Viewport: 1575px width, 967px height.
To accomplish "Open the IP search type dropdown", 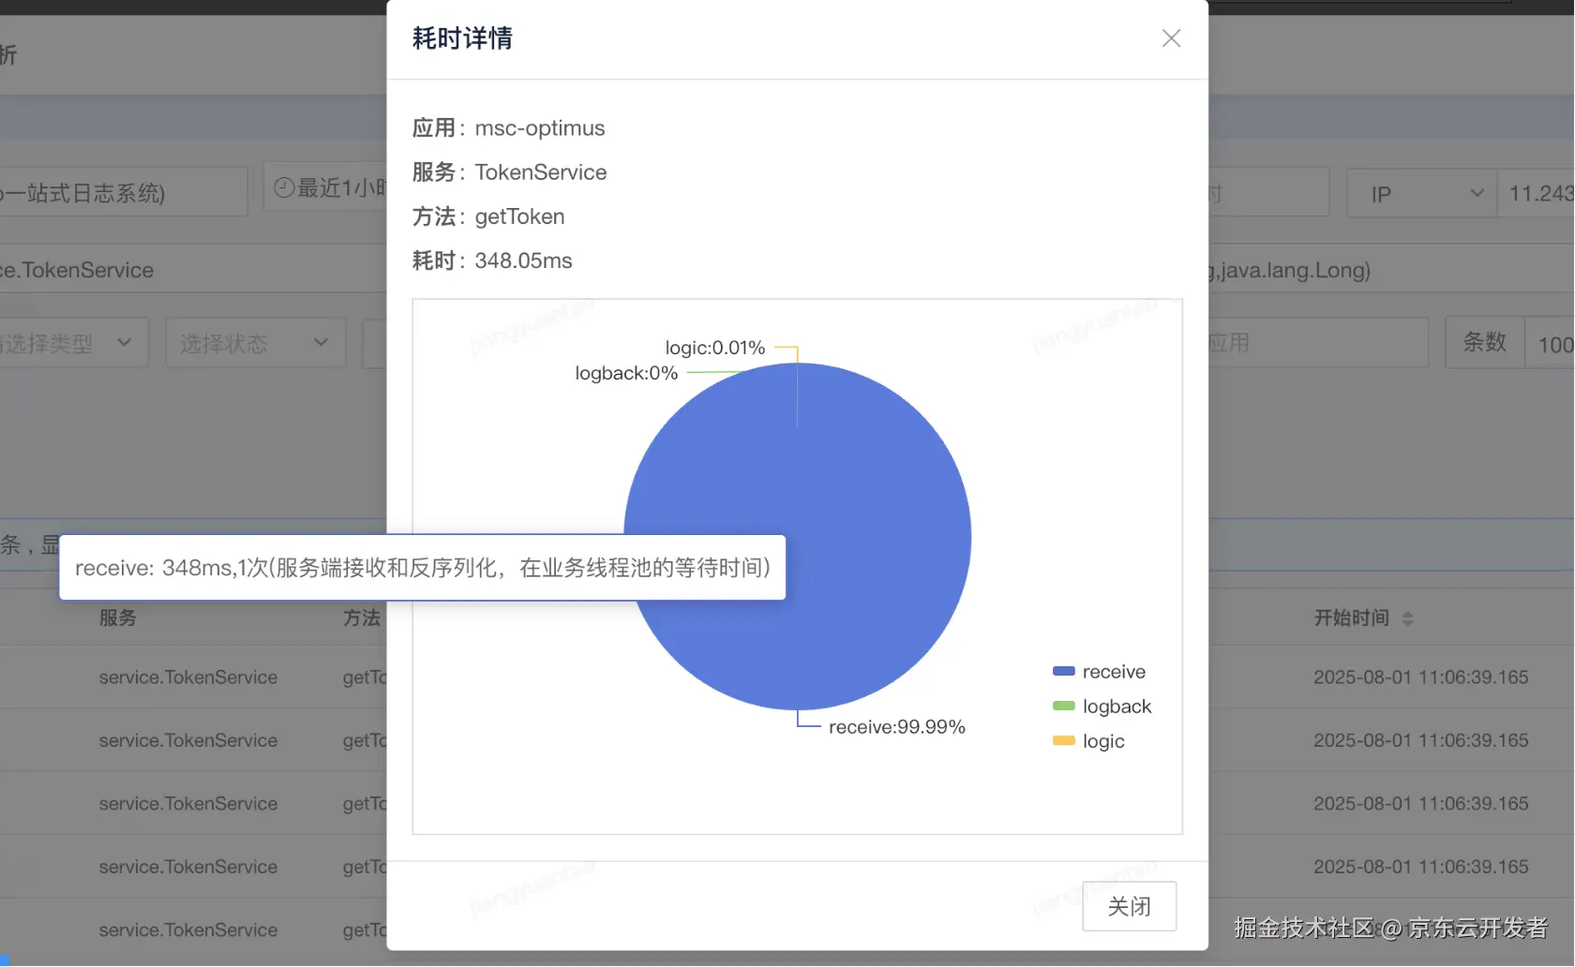I will (x=1421, y=193).
